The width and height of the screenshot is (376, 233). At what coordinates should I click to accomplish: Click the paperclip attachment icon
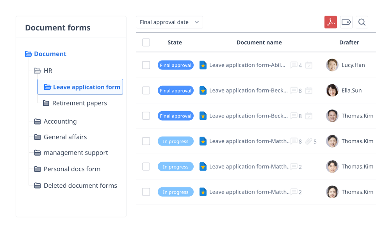[309, 141]
